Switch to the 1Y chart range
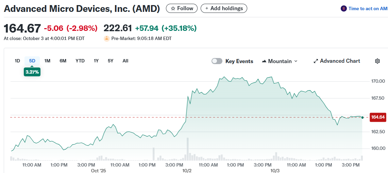The image size is (388, 173). click(x=96, y=61)
